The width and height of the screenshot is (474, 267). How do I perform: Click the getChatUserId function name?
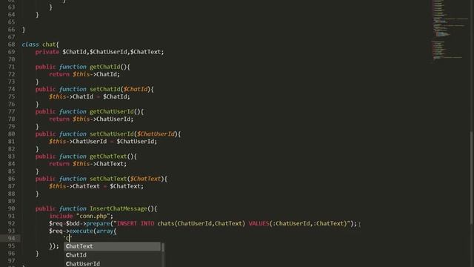(112, 112)
